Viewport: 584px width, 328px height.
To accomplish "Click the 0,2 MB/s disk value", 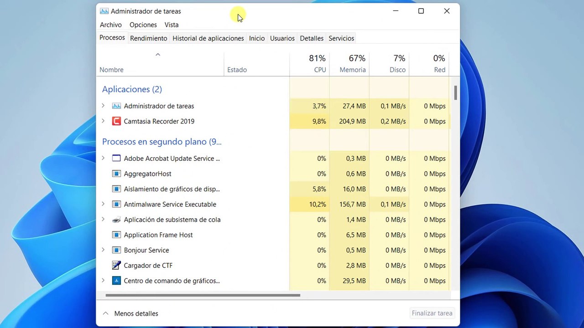I will (393, 121).
